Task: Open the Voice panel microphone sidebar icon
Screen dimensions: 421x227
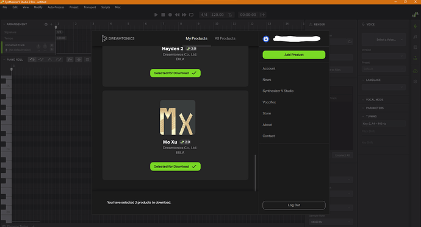Action: click(x=415, y=26)
